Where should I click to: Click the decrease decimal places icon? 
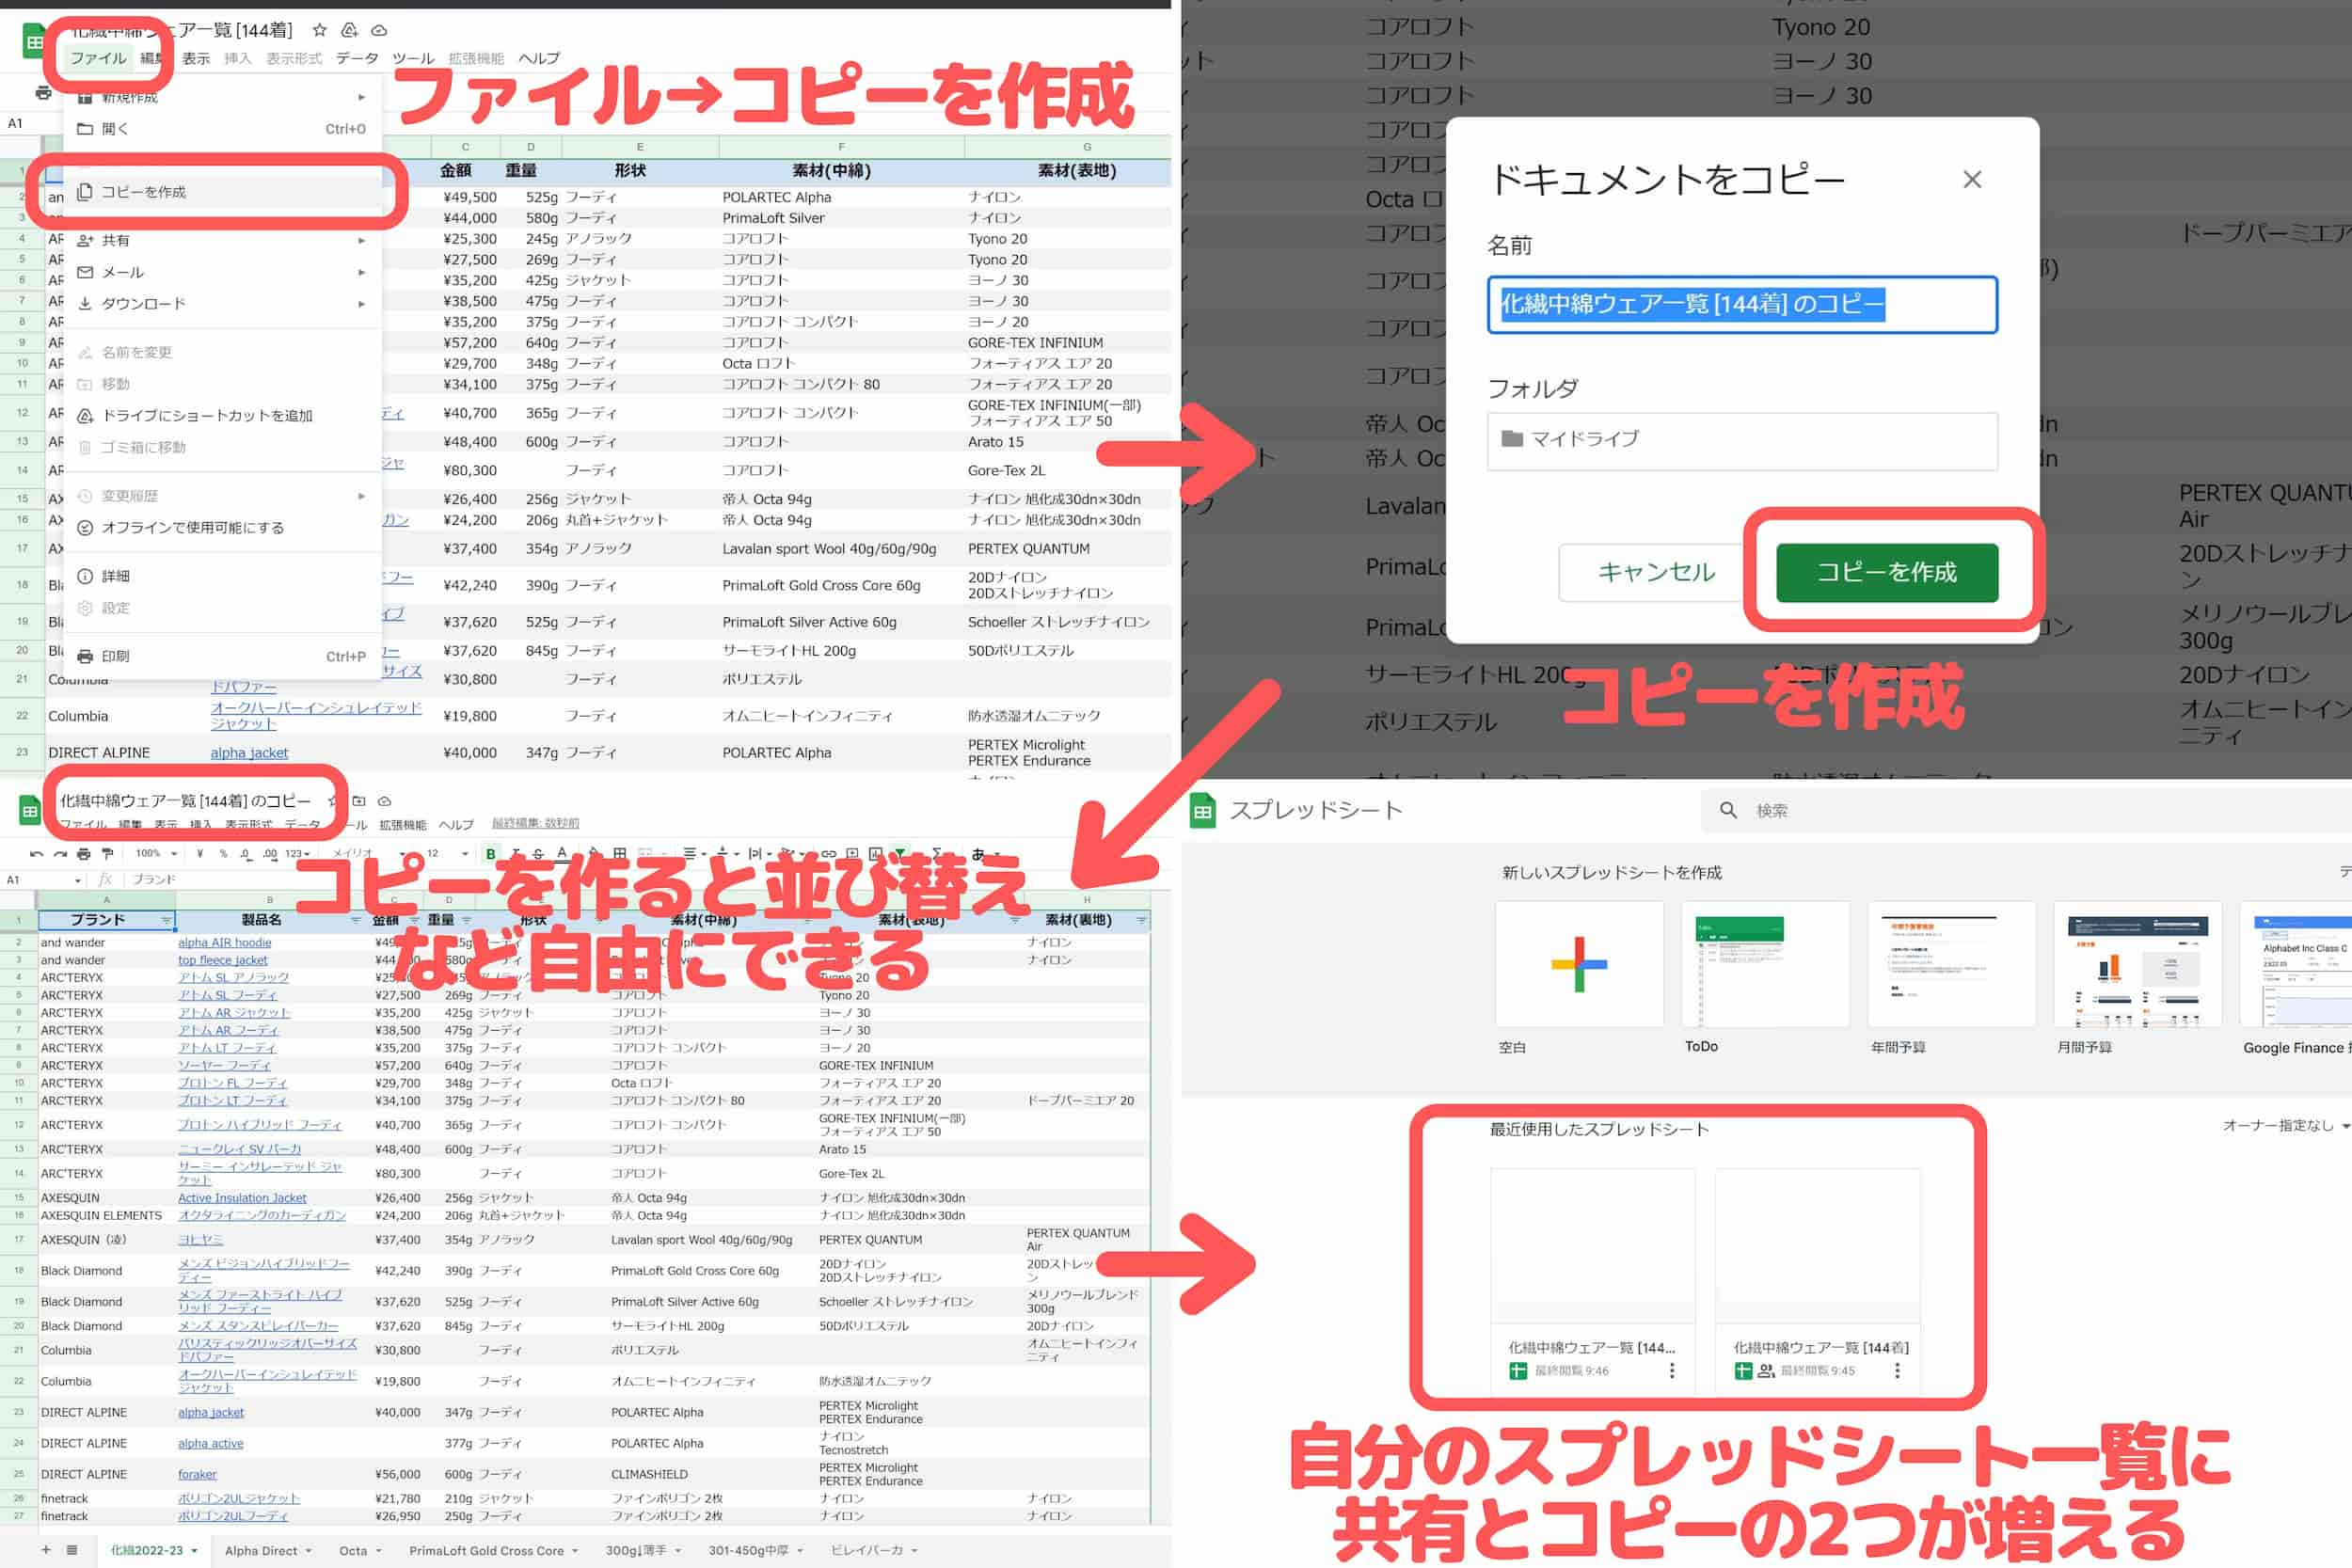coord(246,854)
